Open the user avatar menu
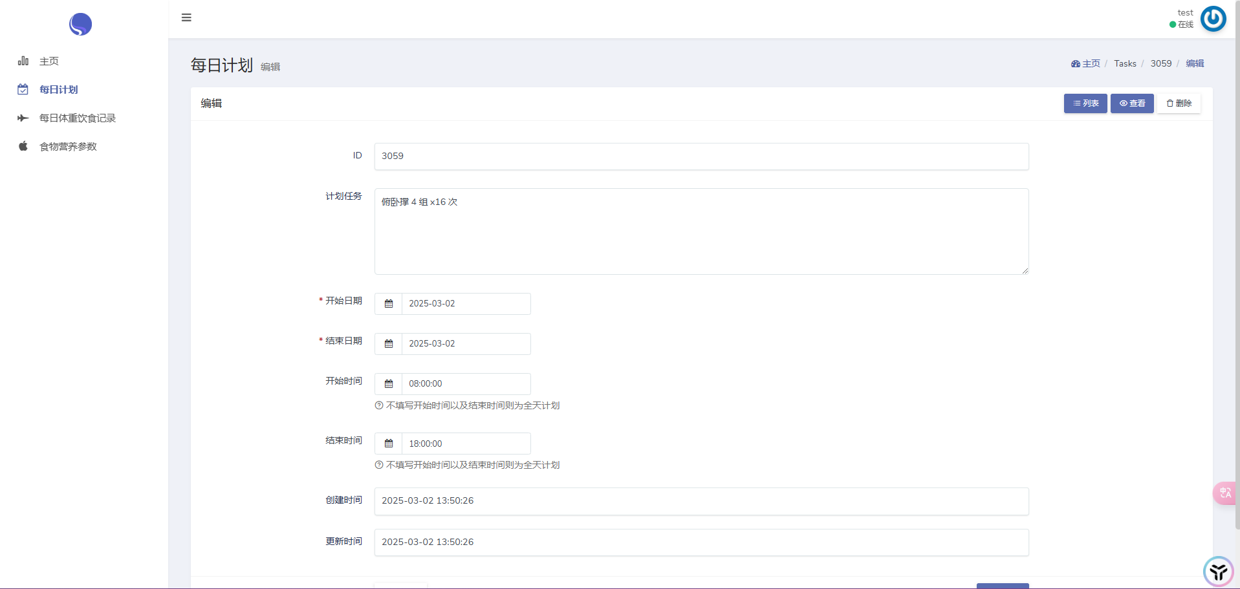The width and height of the screenshot is (1240, 589). 1213,19
